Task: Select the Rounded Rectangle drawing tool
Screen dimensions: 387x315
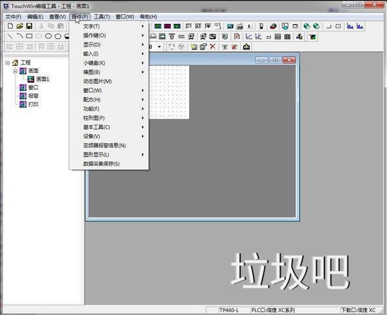Action: tap(39, 36)
